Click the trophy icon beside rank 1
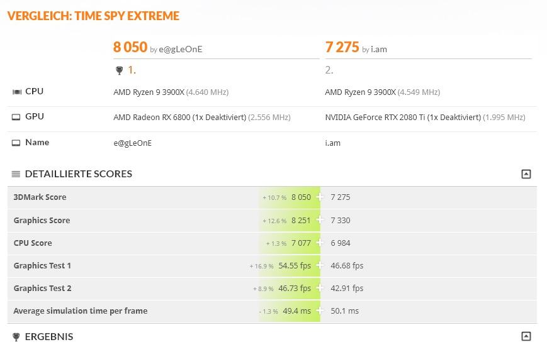547x347 pixels. point(119,70)
